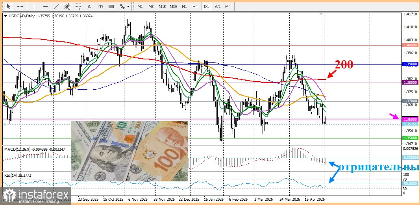Select the trendline drawing tool
The width and height of the screenshot is (420, 205).
pyautogui.click(x=56, y=6)
